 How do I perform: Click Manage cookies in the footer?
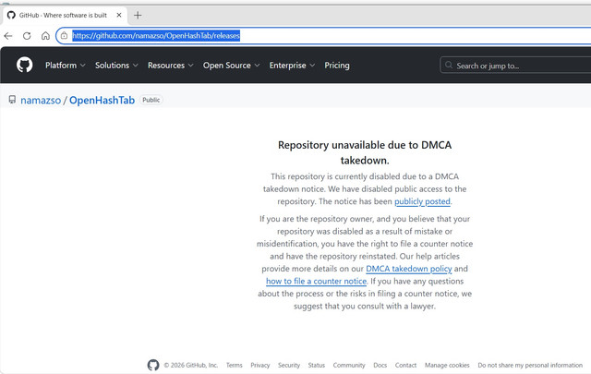[x=447, y=365]
